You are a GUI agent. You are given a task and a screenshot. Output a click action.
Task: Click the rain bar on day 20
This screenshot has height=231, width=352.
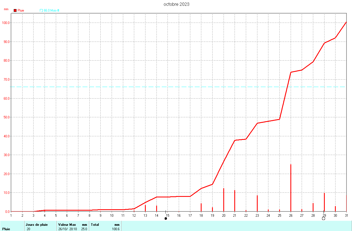click(x=224, y=200)
